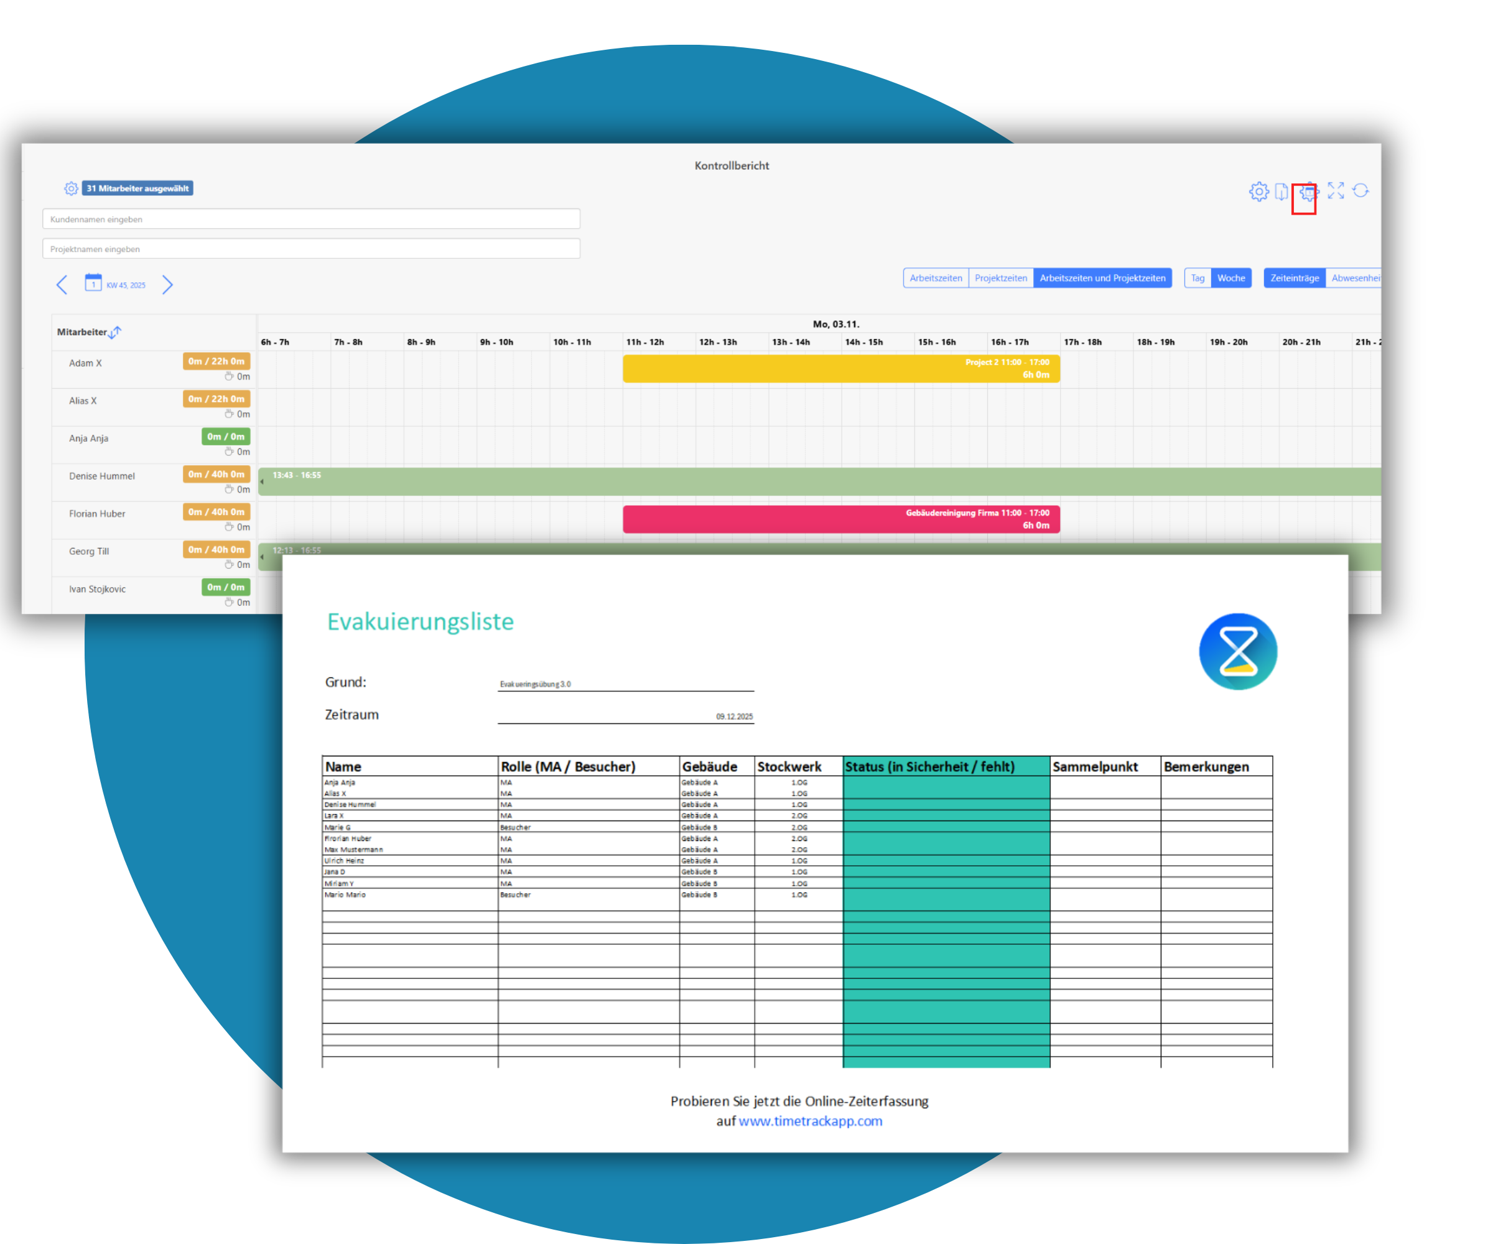Select the Zeiteinträge tab

coord(1294,278)
